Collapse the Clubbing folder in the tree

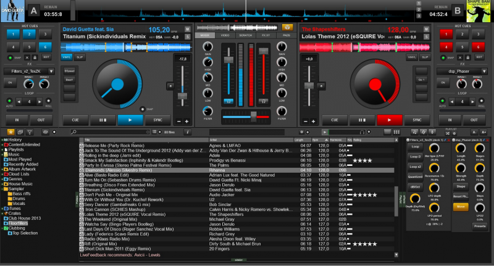coord(2,228)
